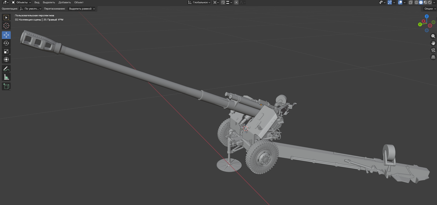Switch to wireframe shading

(x=416, y=2)
